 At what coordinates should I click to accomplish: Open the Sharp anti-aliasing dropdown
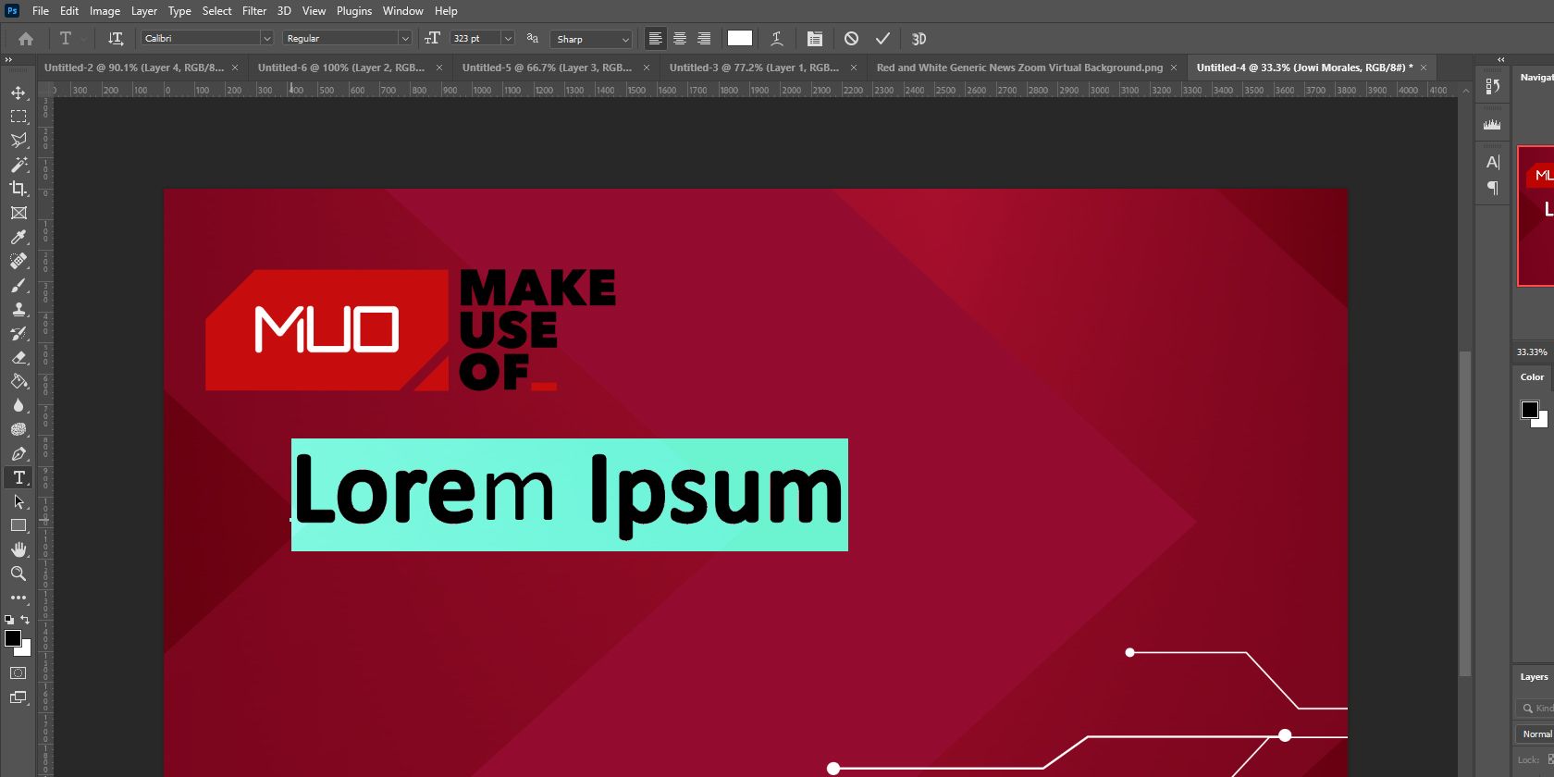tap(592, 39)
